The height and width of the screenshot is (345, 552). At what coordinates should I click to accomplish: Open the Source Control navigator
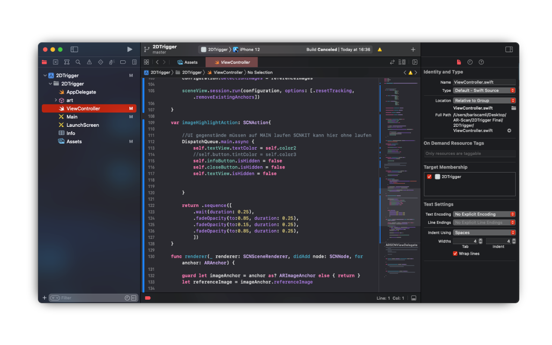[x=56, y=62]
